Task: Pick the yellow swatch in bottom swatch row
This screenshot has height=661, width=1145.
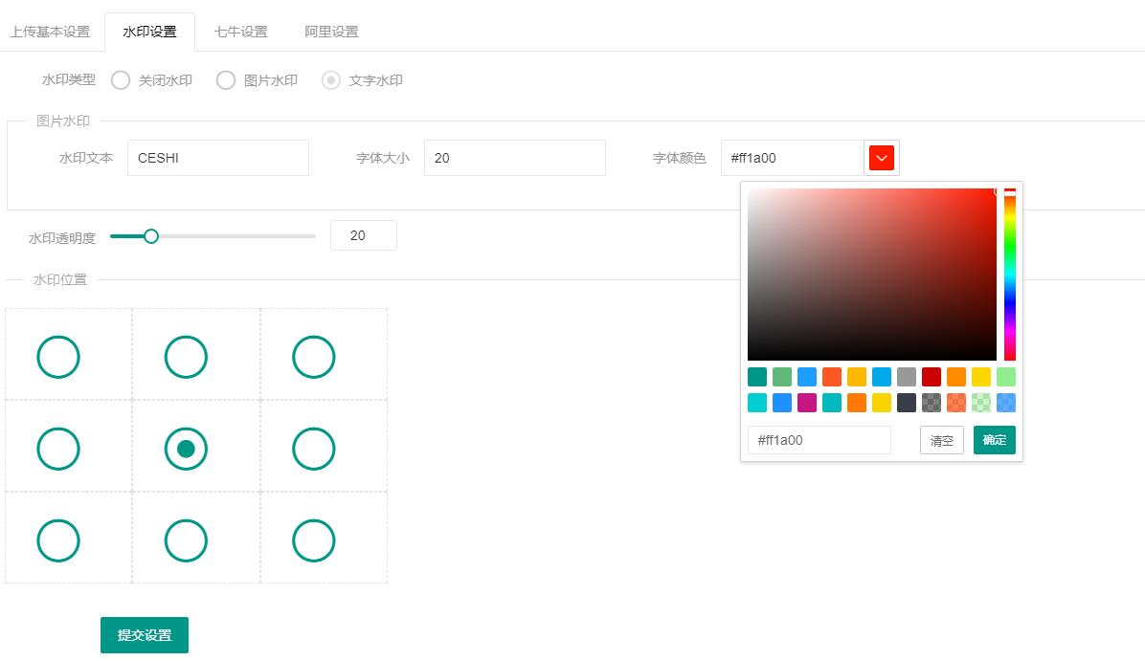Action: tap(882, 402)
